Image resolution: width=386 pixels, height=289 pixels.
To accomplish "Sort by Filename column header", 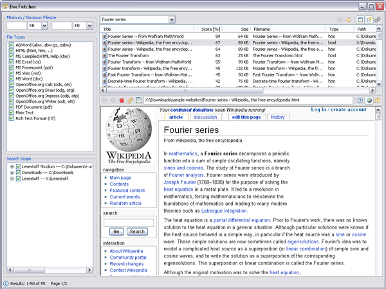I will click(x=288, y=30).
